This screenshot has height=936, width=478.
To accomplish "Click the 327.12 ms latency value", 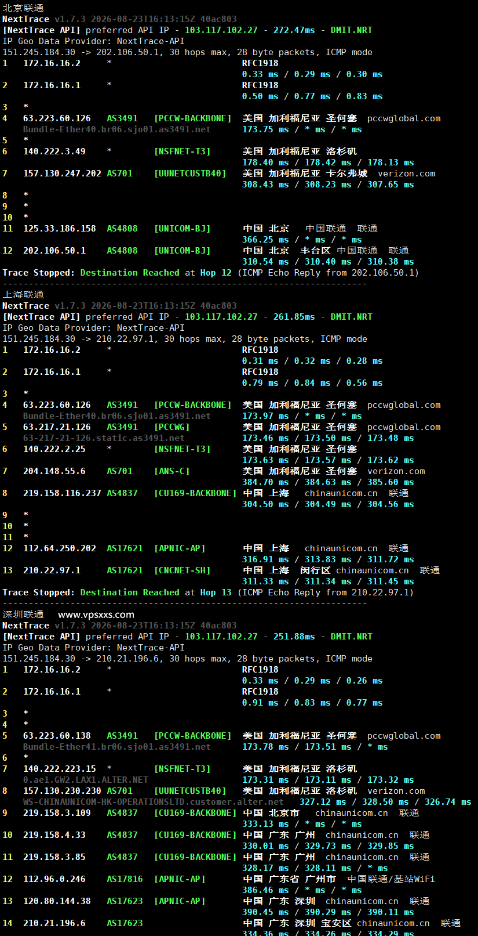I will (323, 802).
